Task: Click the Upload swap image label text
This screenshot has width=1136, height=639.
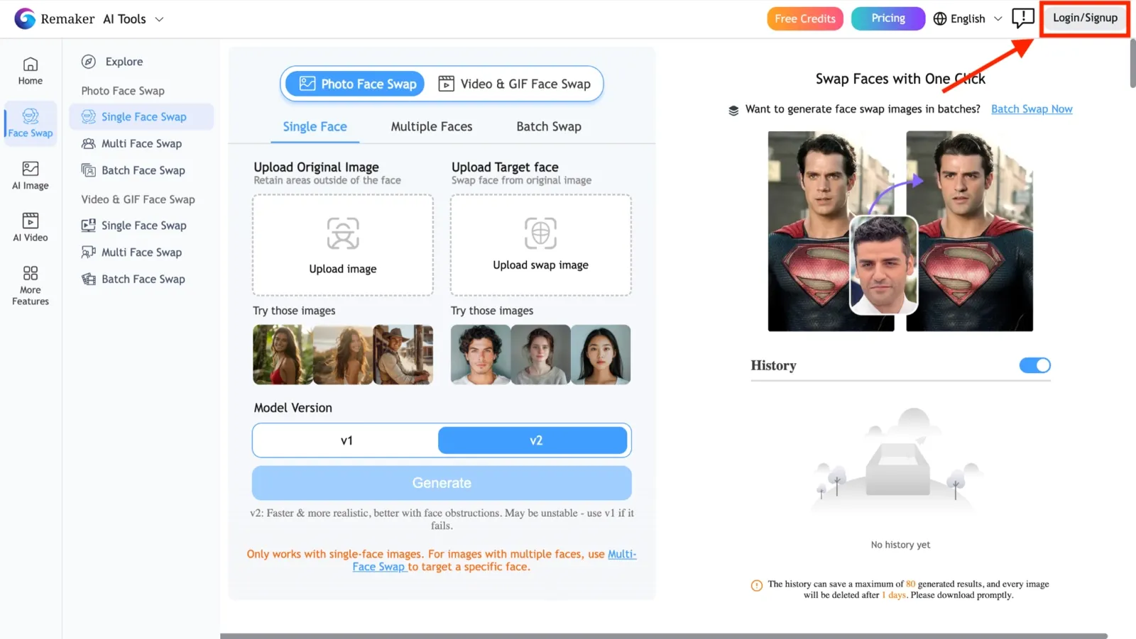Action: click(540, 265)
